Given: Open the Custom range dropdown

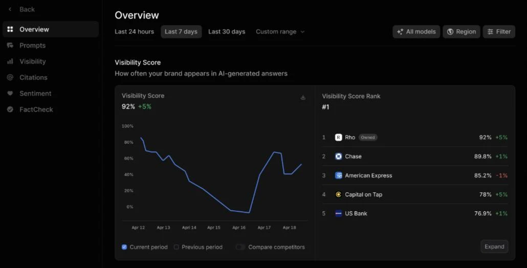Looking at the screenshot, I should tap(280, 32).
